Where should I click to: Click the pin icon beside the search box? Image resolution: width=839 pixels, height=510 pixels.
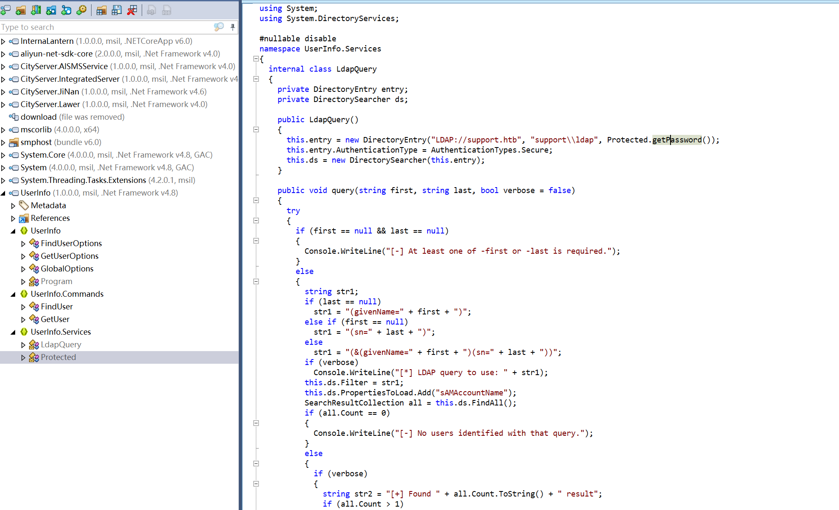click(232, 27)
